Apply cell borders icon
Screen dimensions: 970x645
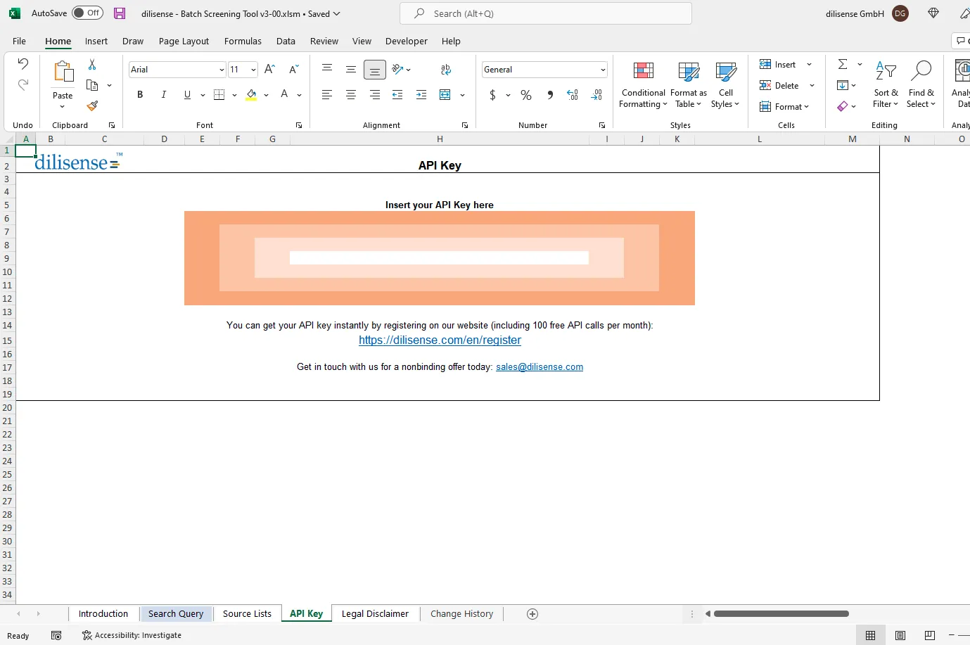tap(219, 94)
